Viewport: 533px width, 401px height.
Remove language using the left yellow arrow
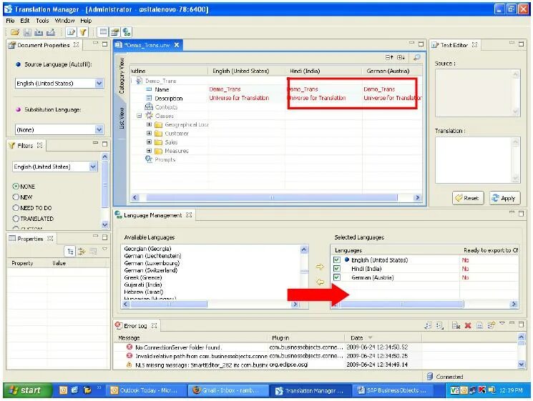click(320, 282)
